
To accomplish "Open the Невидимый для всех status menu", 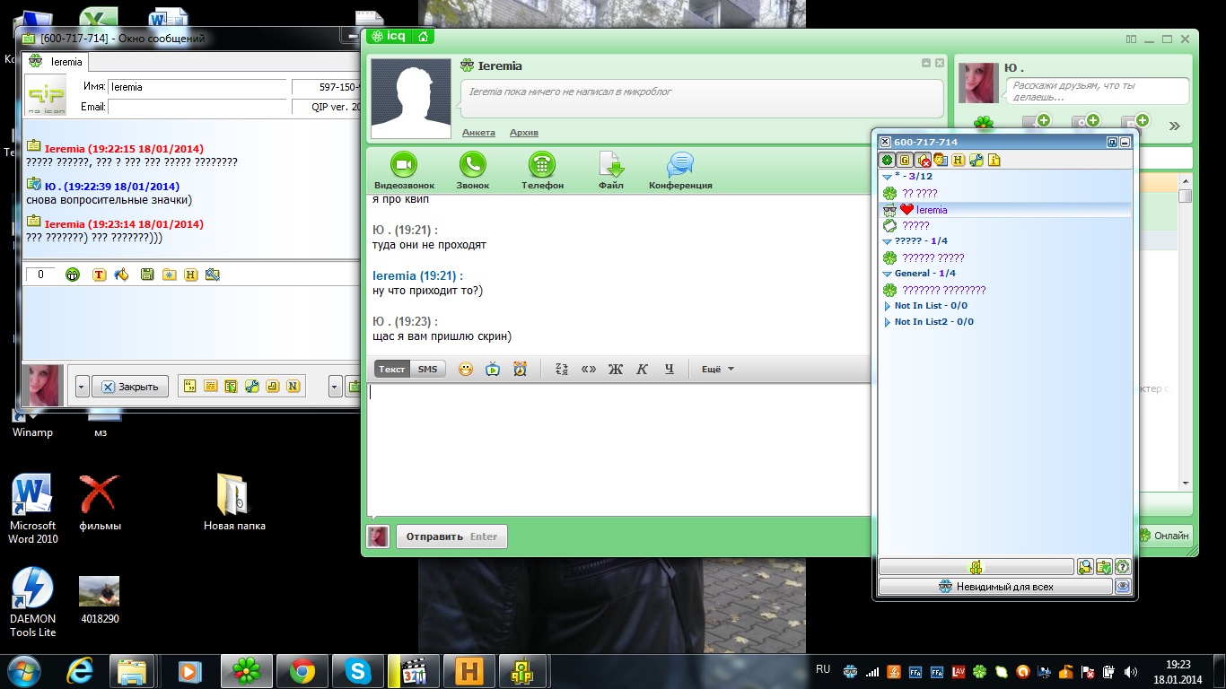I will (x=994, y=587).
